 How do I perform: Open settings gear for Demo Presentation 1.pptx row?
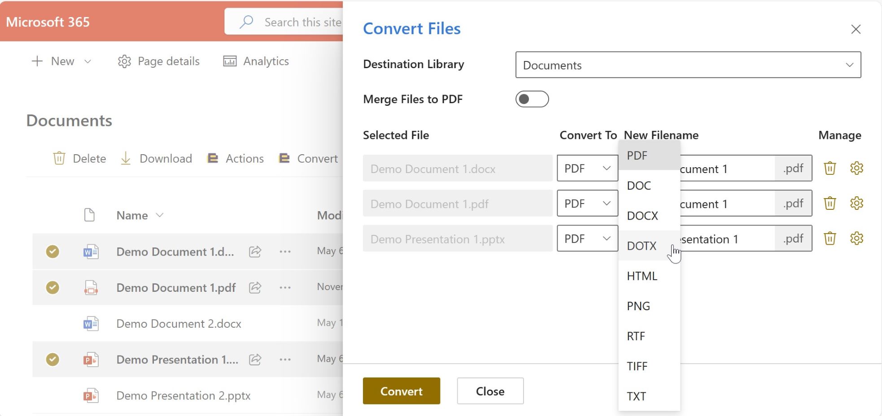pyautogui.click(x=856, y=238)
